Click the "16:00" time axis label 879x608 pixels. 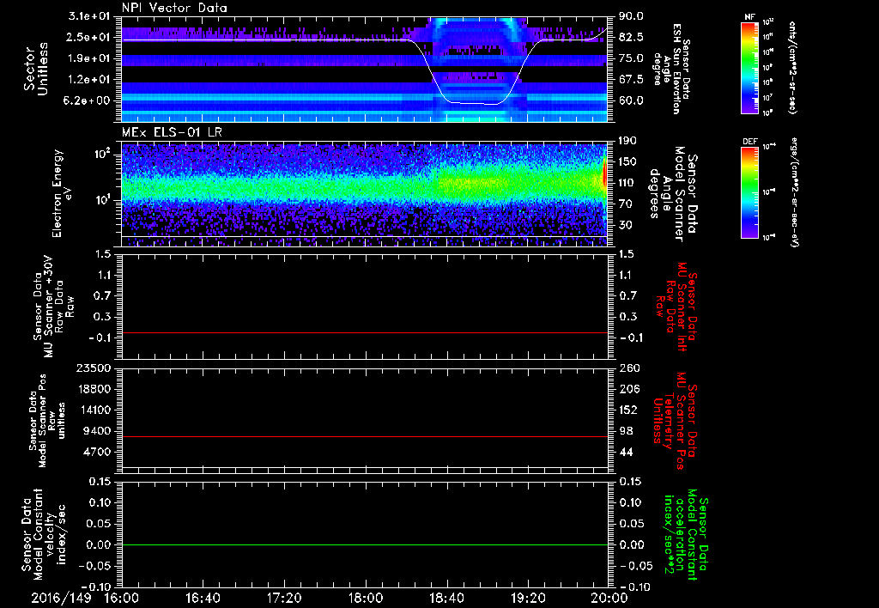click(122, 598)
